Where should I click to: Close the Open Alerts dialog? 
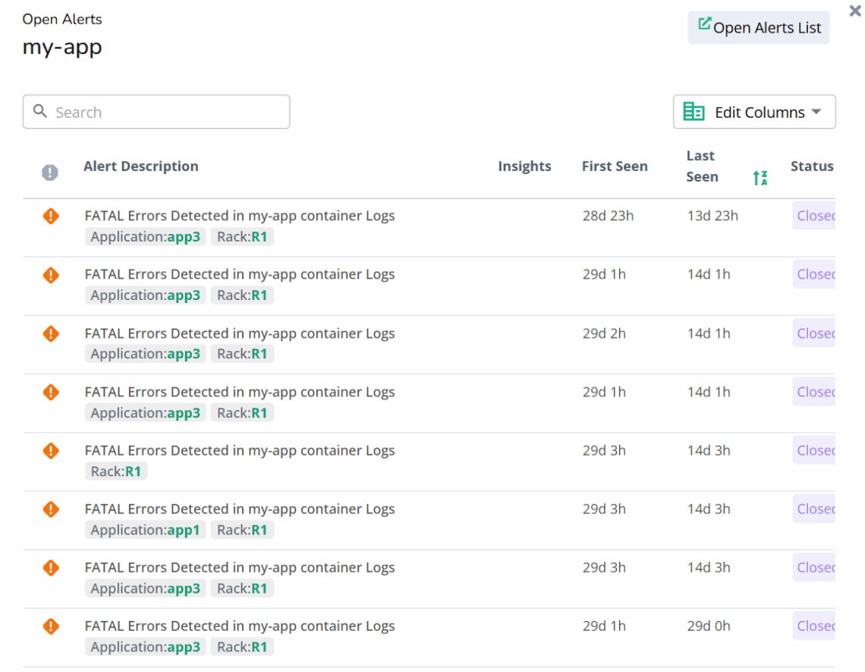[x=854, y=11]
